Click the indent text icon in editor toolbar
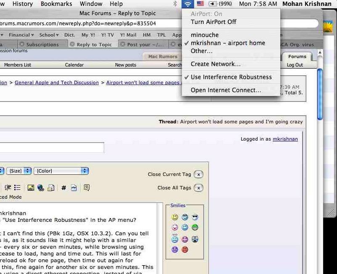Viewport: 337px width, 274px height. click(8, 188)
